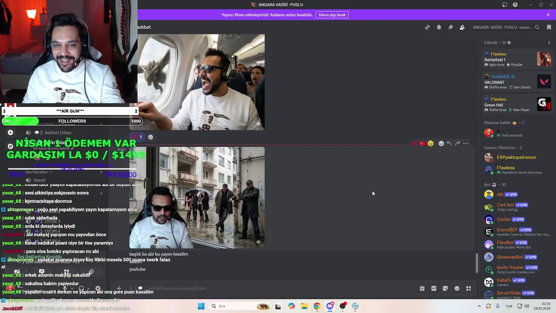
Task: Open the Windows Start menu
Action: 201,306
